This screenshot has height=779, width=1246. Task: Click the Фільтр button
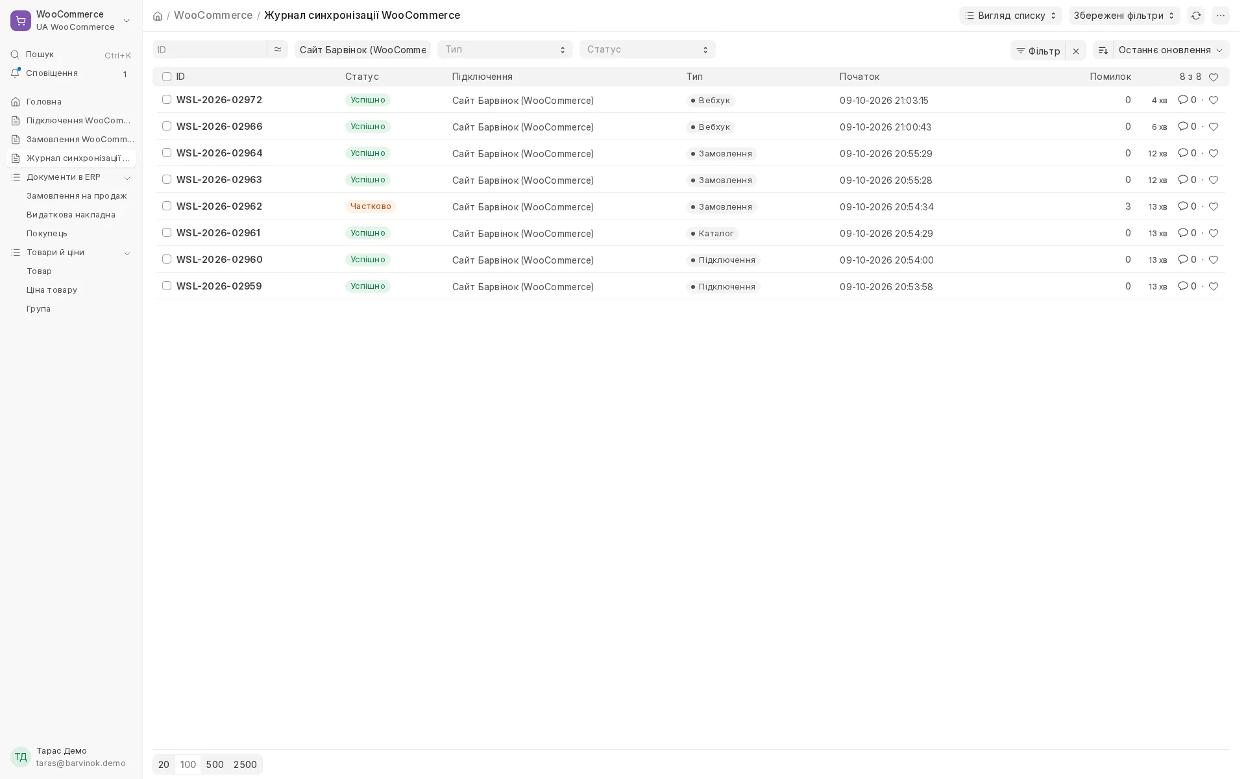point(1038,51)
